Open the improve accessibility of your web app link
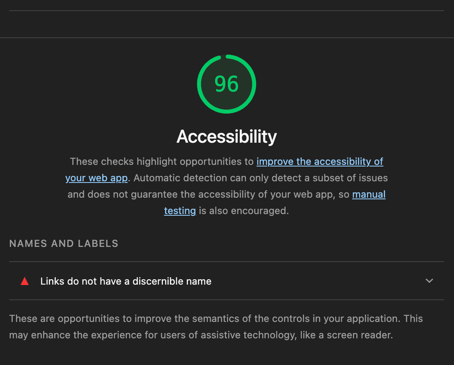 (320, 161)
